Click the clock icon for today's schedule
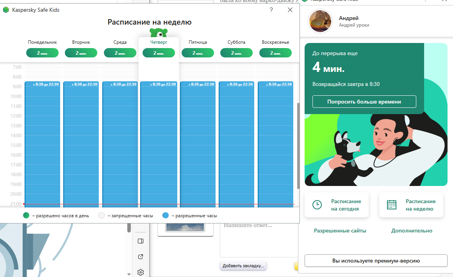Image resolution: width=453 pixels, height=277 pixels. (x=317, y=205)
